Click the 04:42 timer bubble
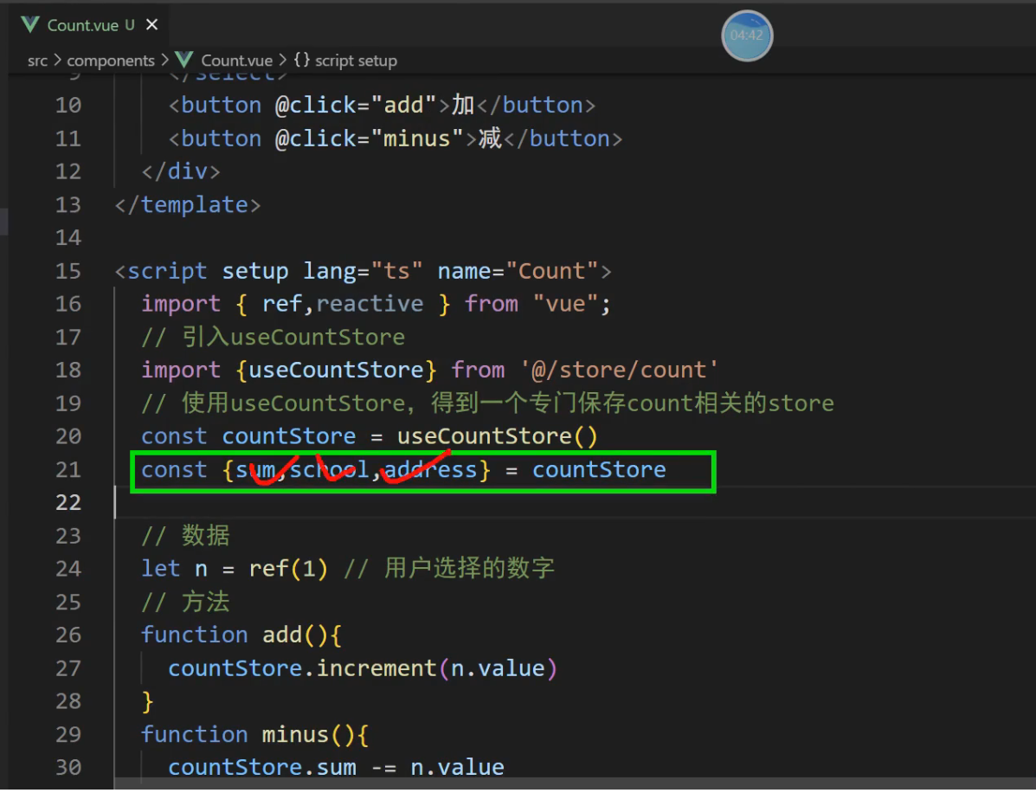The height and width of the screenshot is (793, 1036). click(747, 35)
